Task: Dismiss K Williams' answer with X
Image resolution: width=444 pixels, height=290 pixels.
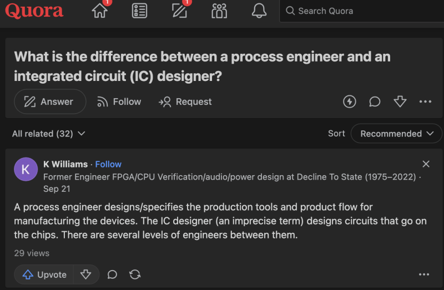Action: point(426,164)
